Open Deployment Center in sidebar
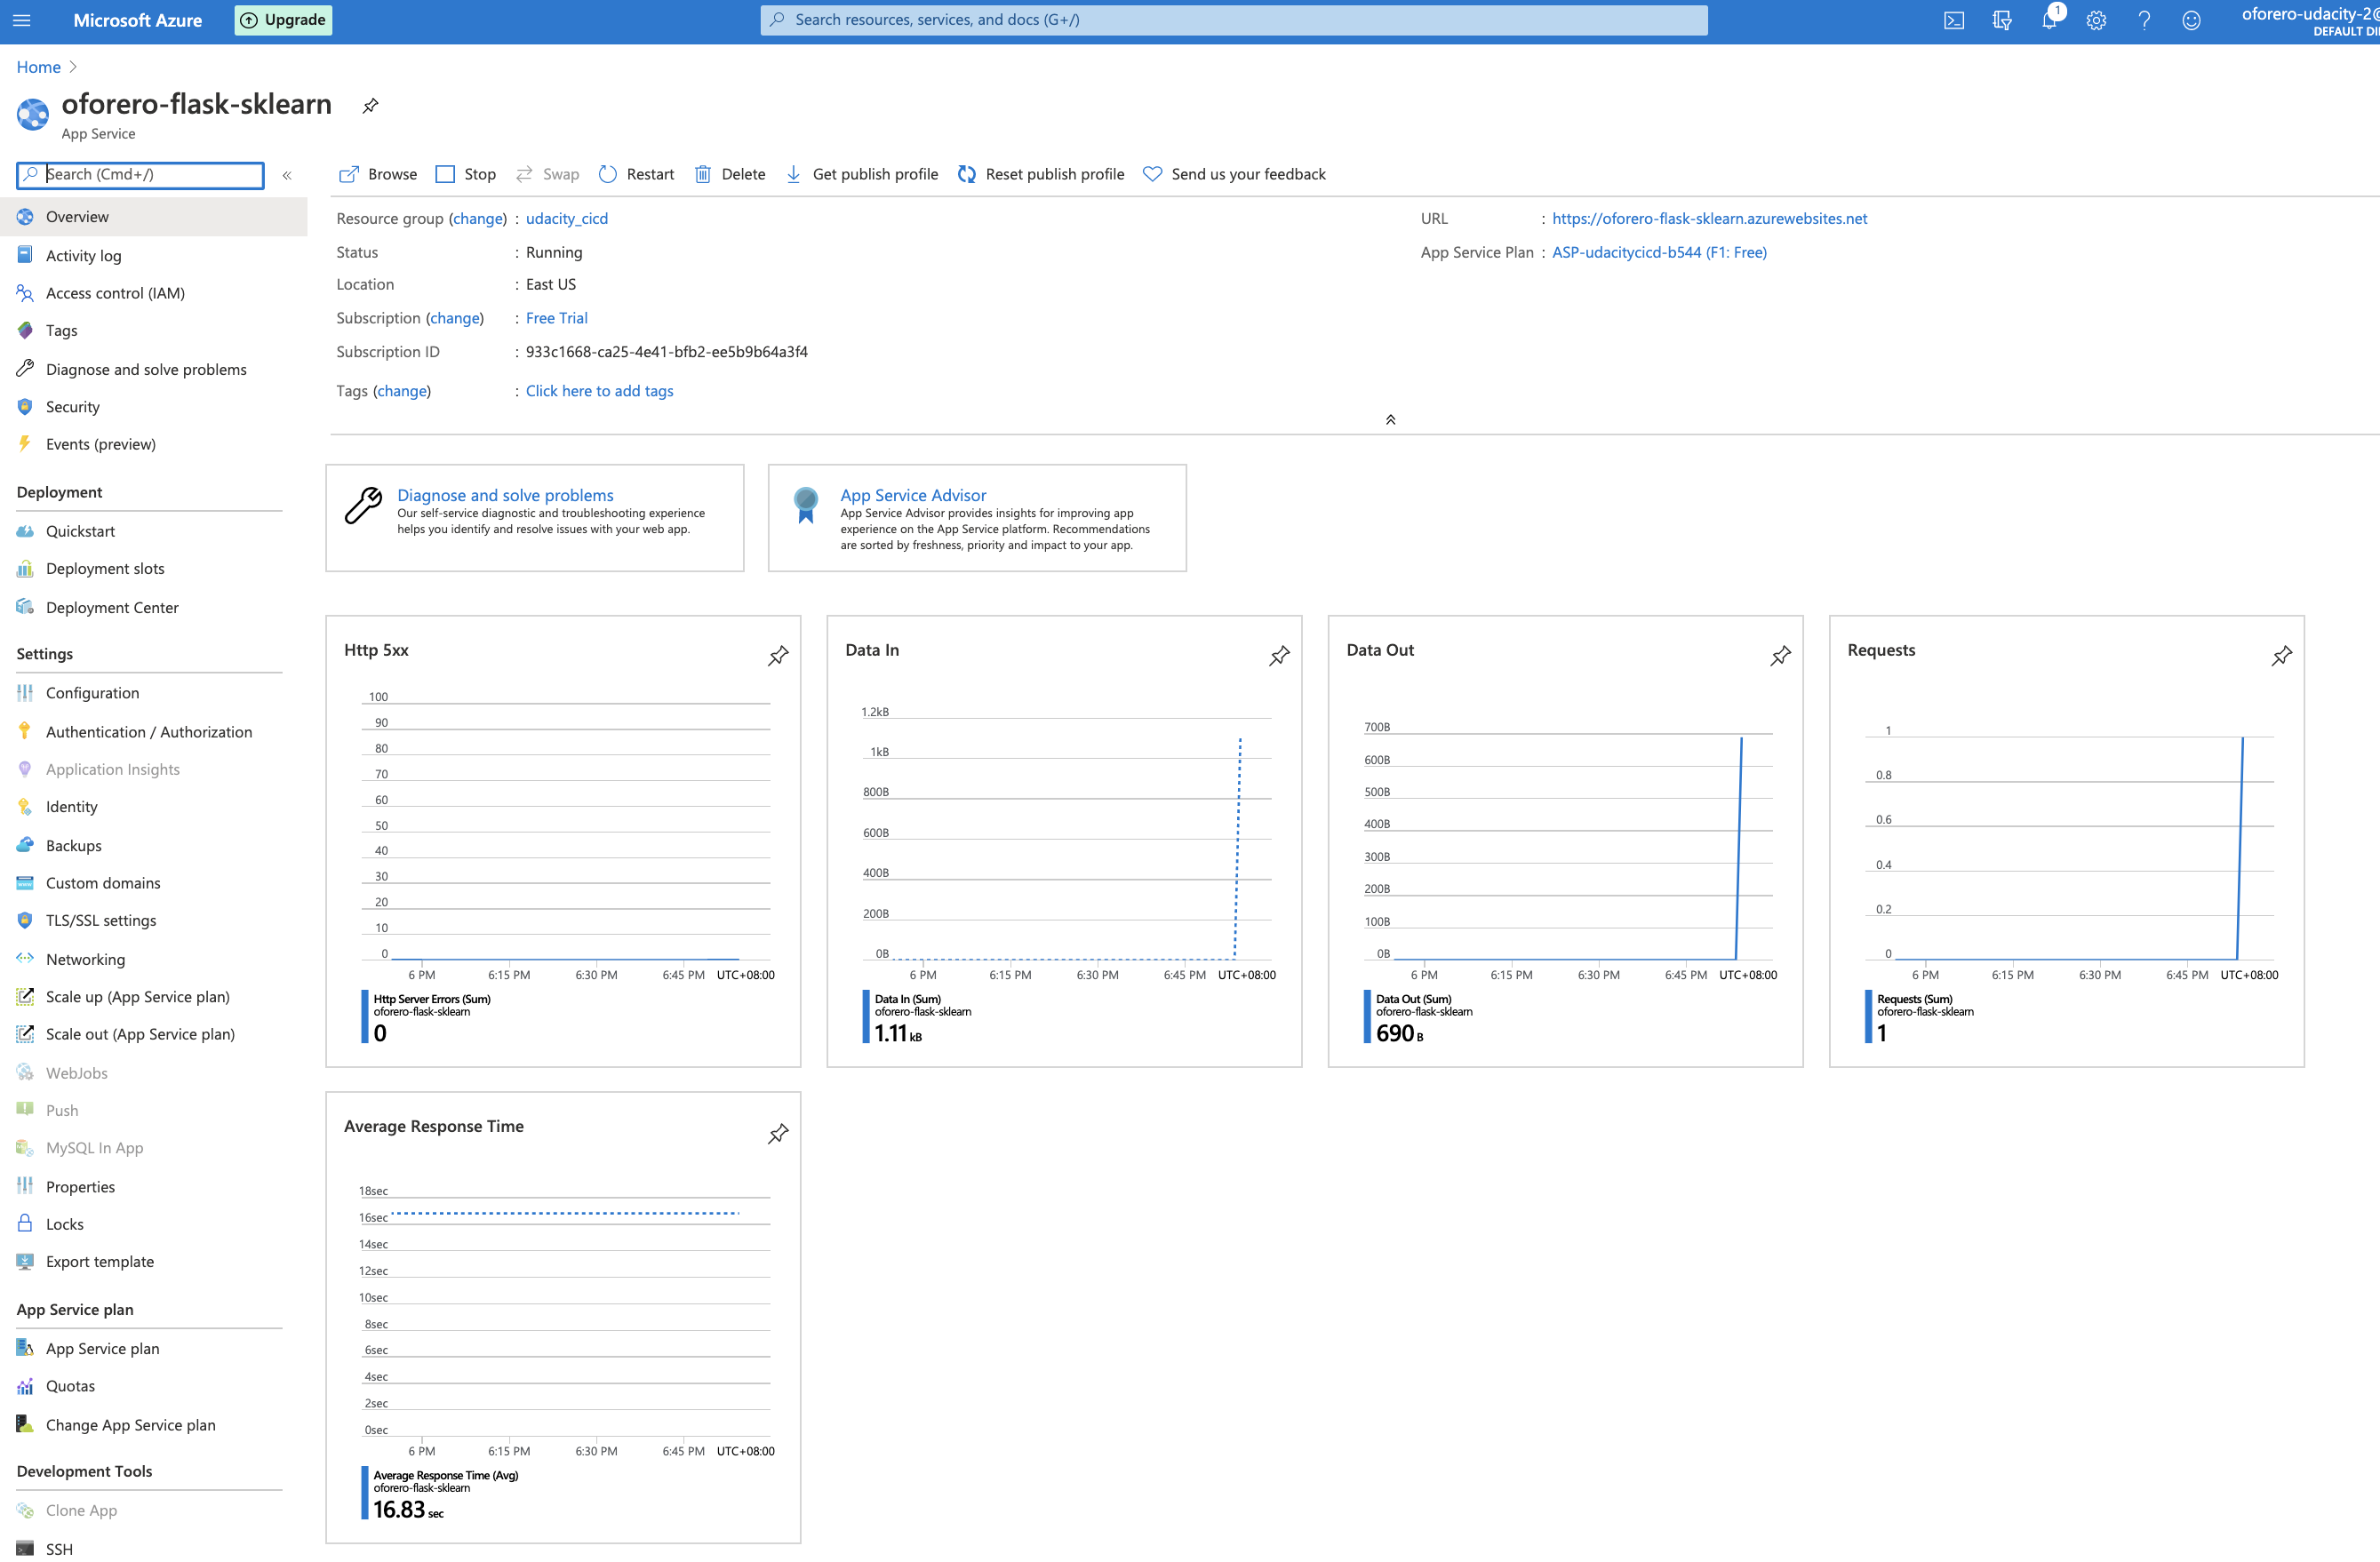 111,607
